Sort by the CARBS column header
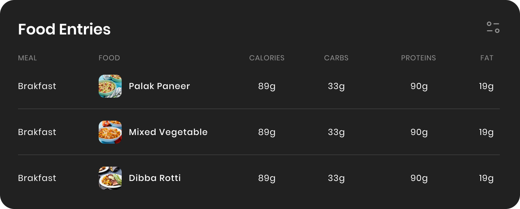 tap(336, 58)
